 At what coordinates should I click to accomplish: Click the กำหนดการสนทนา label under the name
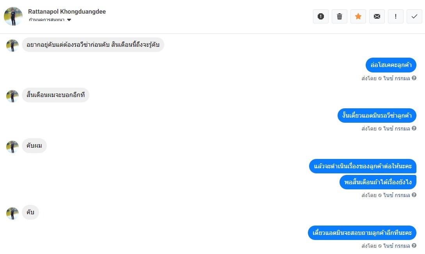pyautogui.click(x=46, y=20)
